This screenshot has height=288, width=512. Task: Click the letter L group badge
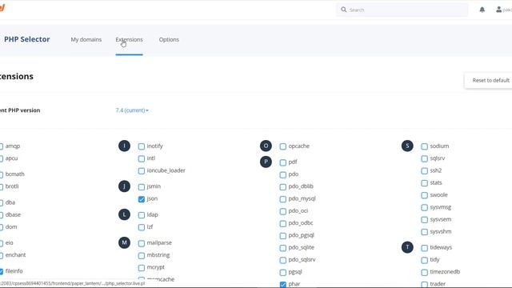(x=124, y=214)
